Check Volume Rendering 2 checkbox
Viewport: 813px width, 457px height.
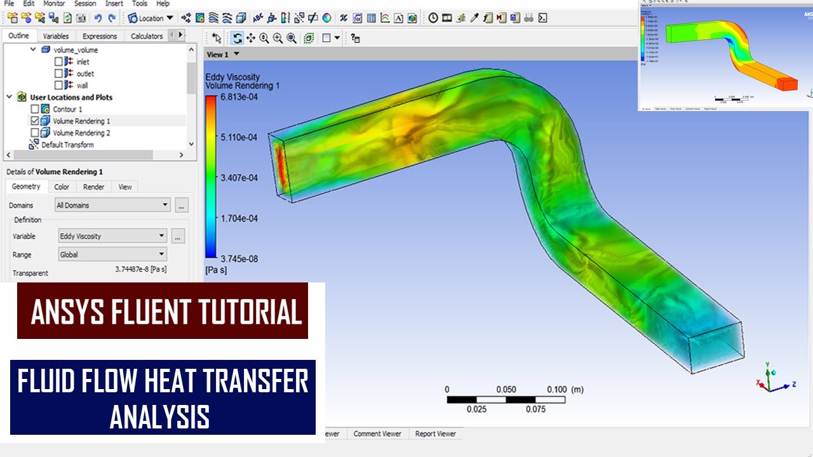[x=35, y=133]
